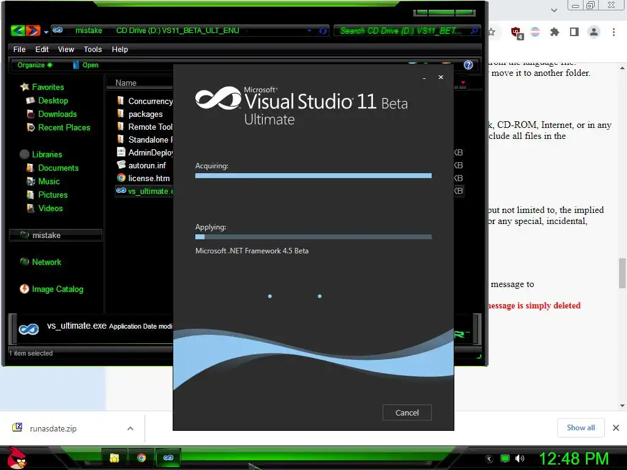
Task: Click the Chrome bookmark star icon
Action: tap(492, 32)
